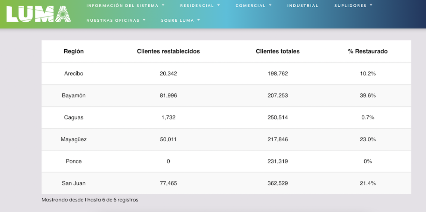Click San Juan's 21.4% restored value
426x212 pixels.
[x=368, y=183]
